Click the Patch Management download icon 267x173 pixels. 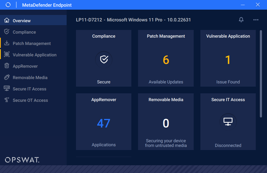click(x=7, y=43)
